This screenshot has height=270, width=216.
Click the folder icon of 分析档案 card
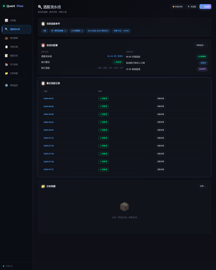43,186
